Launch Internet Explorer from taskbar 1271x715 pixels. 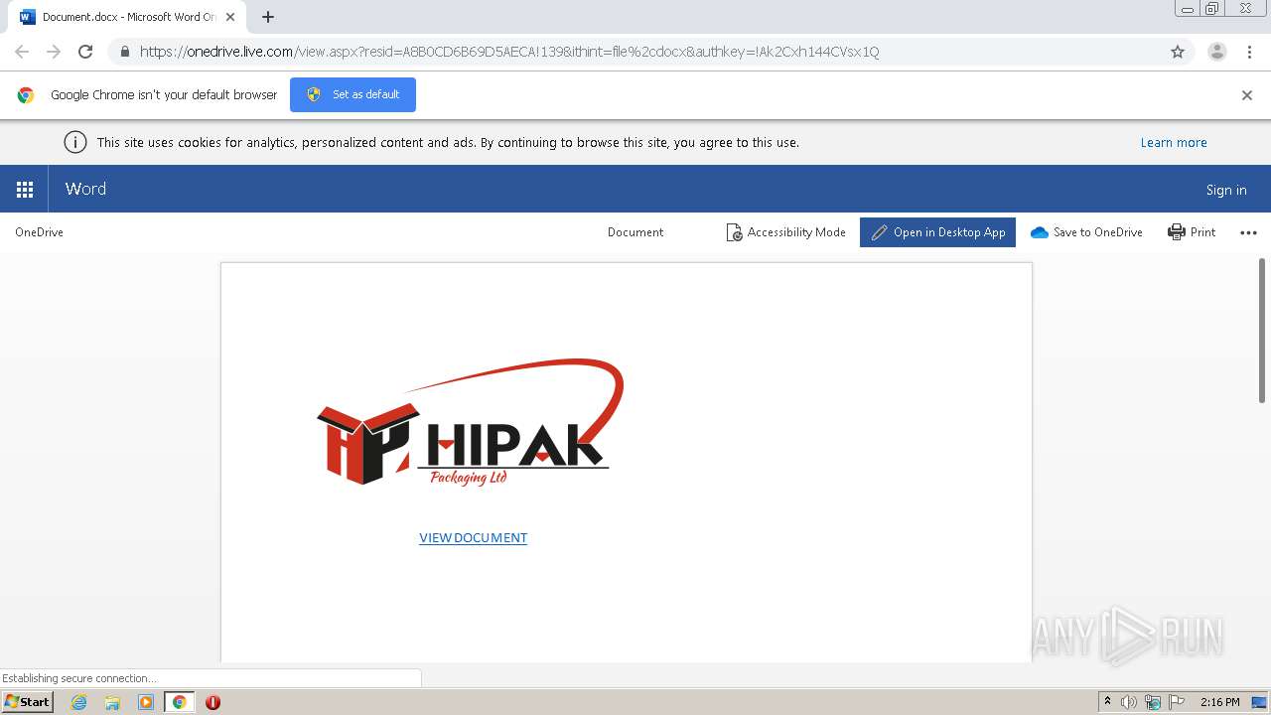(x=78, y=702)
